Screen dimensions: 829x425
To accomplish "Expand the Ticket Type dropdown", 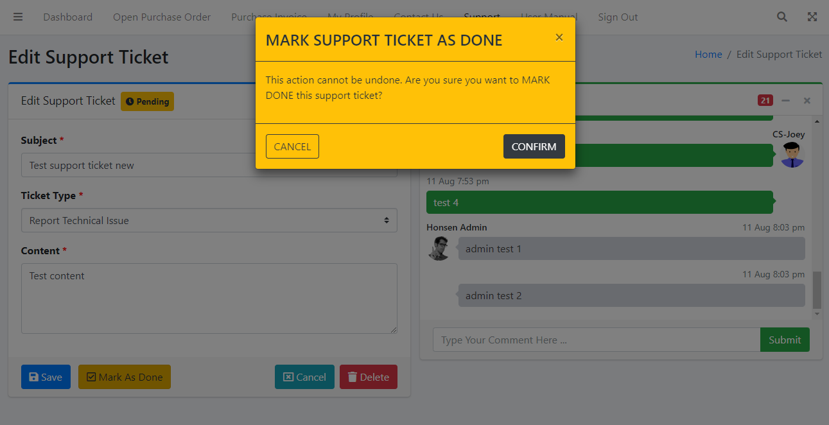I will 209,220.
